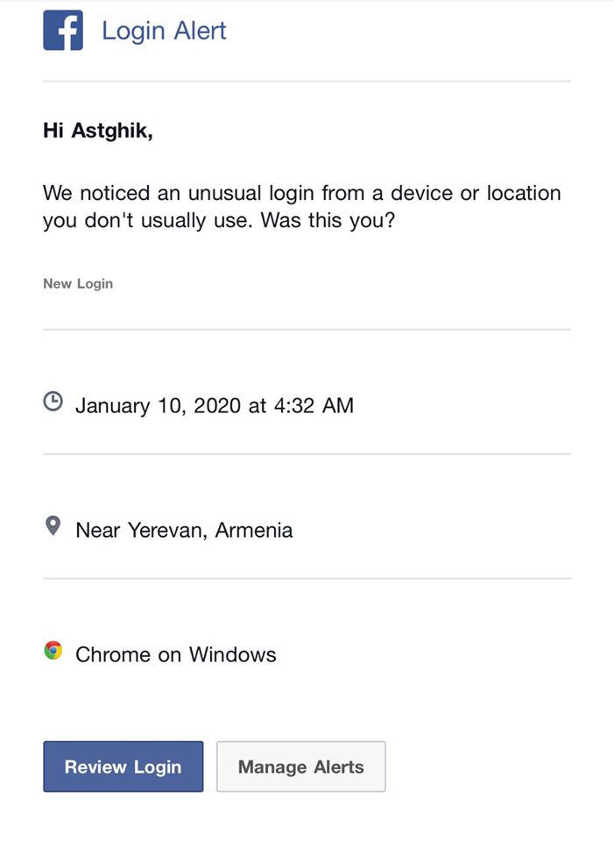Image resolution: width=614 pixels, height=842 pixels.
Task: Click the 'Near Yerevan, Armenia' location text
Action: [184, 531]
